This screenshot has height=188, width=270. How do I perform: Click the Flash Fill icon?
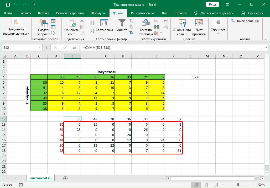click(x=156, y=21)
